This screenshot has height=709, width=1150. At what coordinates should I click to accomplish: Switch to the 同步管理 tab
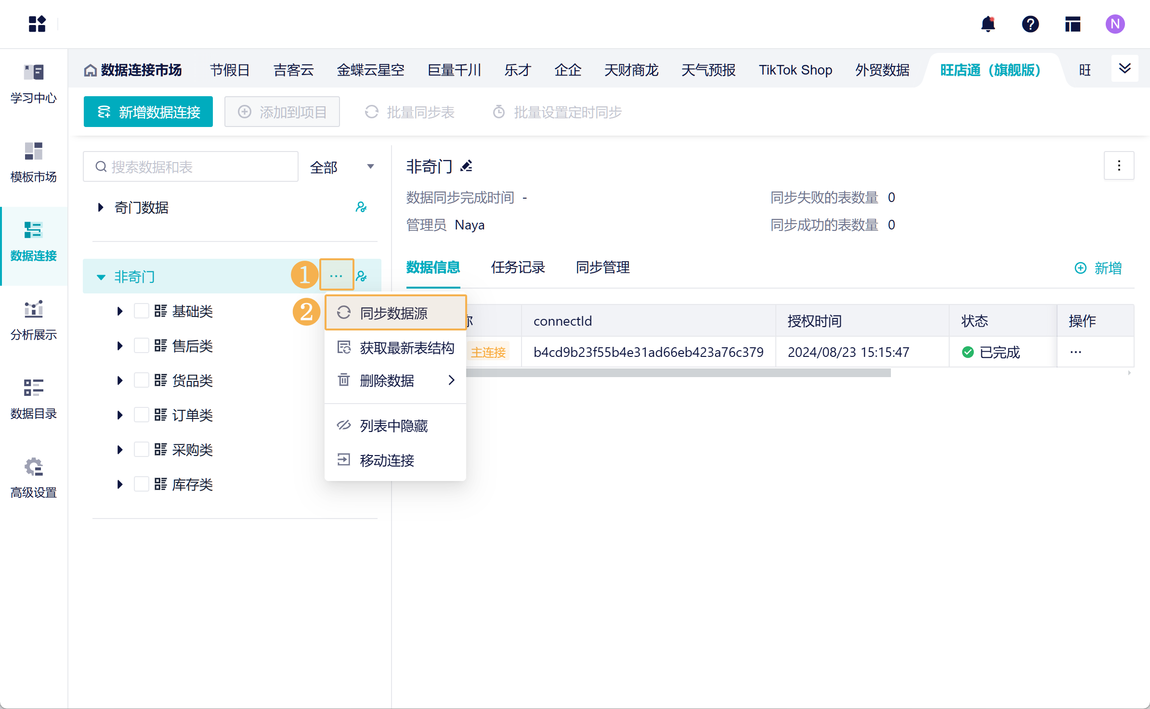[602, 267]
